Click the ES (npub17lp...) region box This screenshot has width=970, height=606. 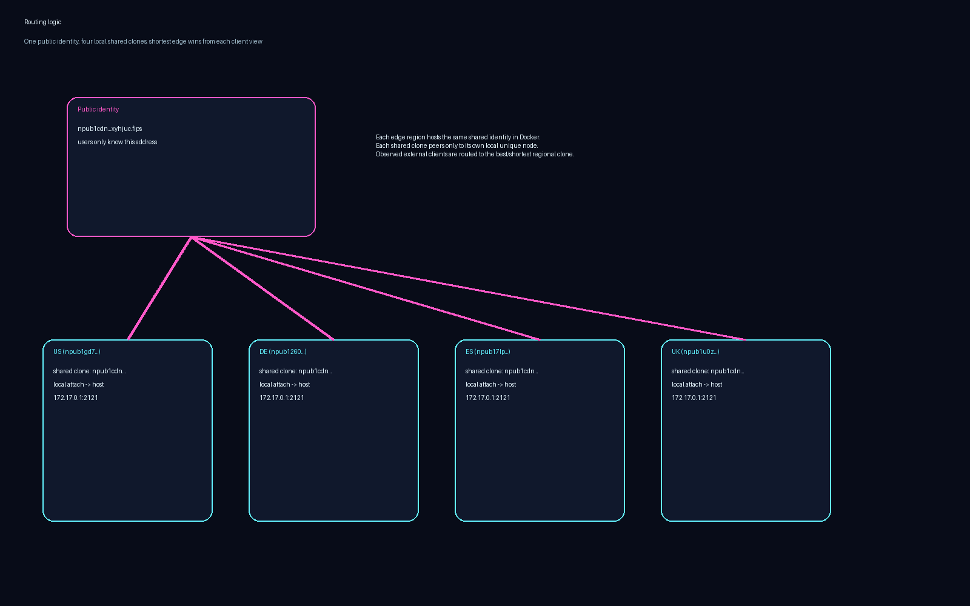[x=540, y=430]
